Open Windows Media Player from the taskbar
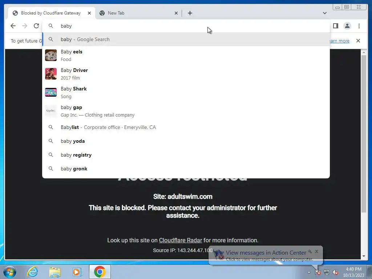This screenshot has height=279, width=372. pyautogui.click(x=77, y=272)
